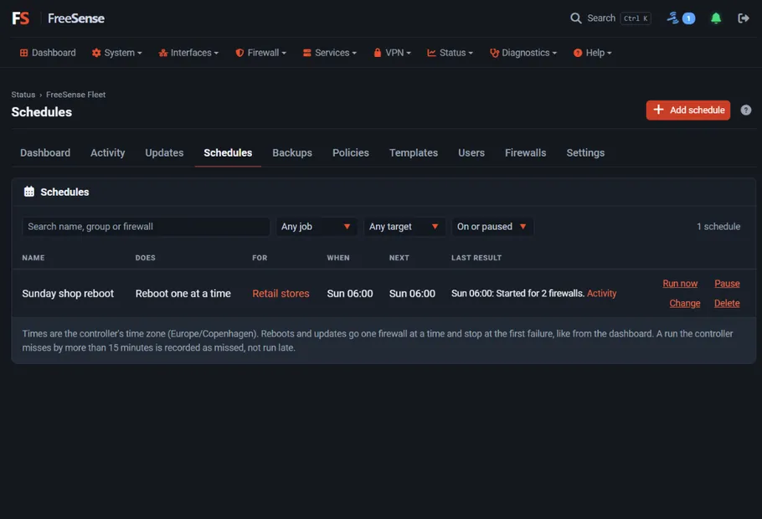The image size is (762, 519).
Task: Expand the Interfaces menu
Action: tap(188, 53)
